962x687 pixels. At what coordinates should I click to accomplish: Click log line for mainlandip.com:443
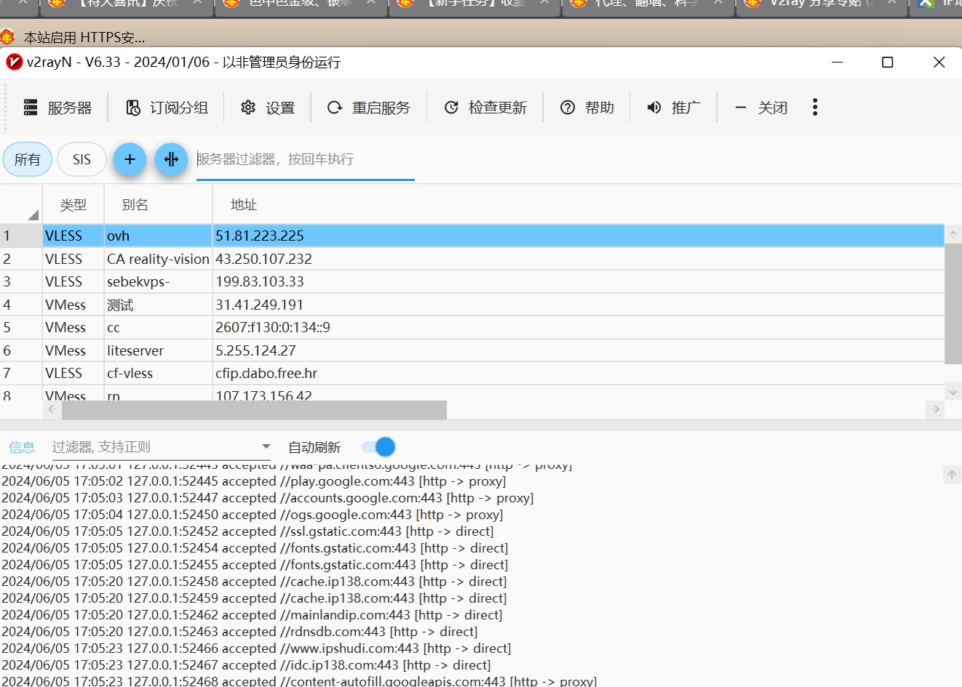pos(252,615)
